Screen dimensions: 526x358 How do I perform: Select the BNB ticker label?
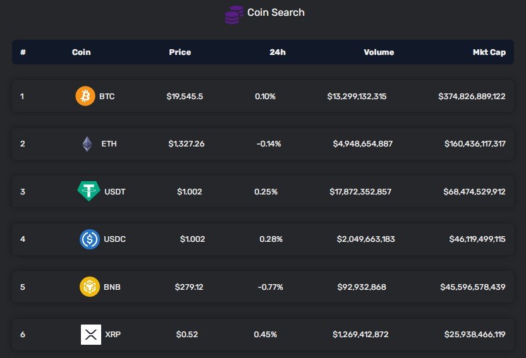pyautogui.click(x=112, y=287)
